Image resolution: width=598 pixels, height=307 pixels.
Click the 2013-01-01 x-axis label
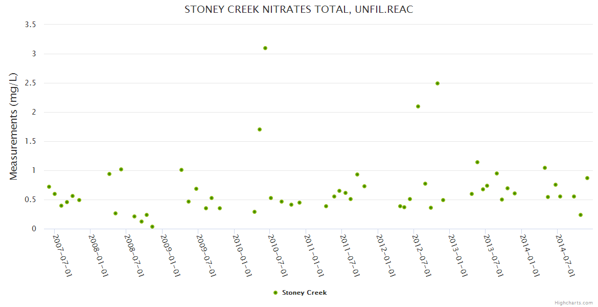pos(458,256)
